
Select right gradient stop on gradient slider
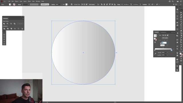tap(172, 50)
